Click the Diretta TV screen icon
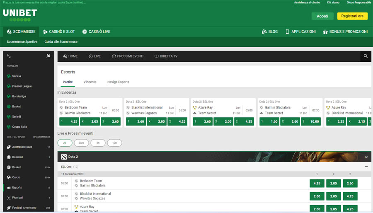 [x=156, y=56]
